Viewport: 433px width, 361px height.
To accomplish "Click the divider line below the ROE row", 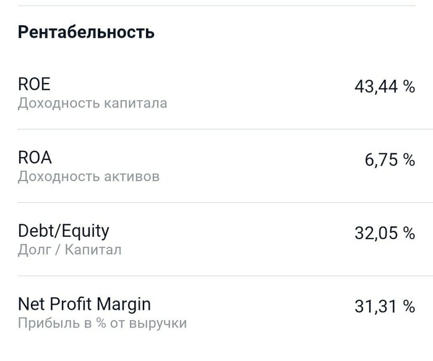I will [x=216, y=129].
